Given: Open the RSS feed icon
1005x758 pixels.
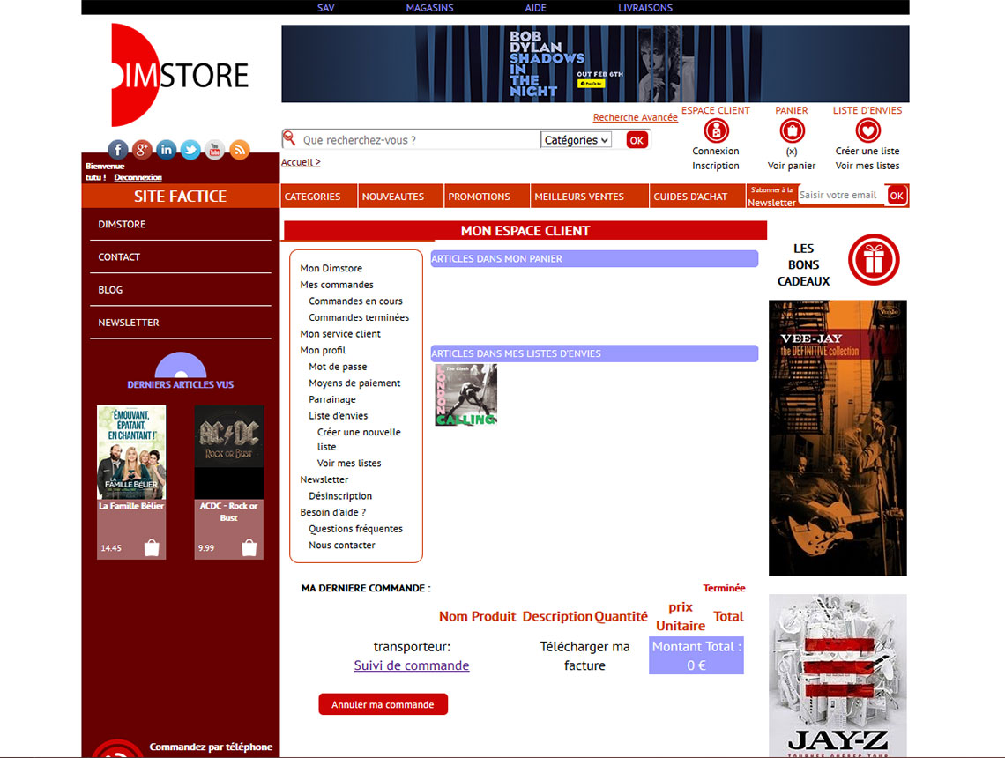Looking at the screenshot, I should (239, 150).
